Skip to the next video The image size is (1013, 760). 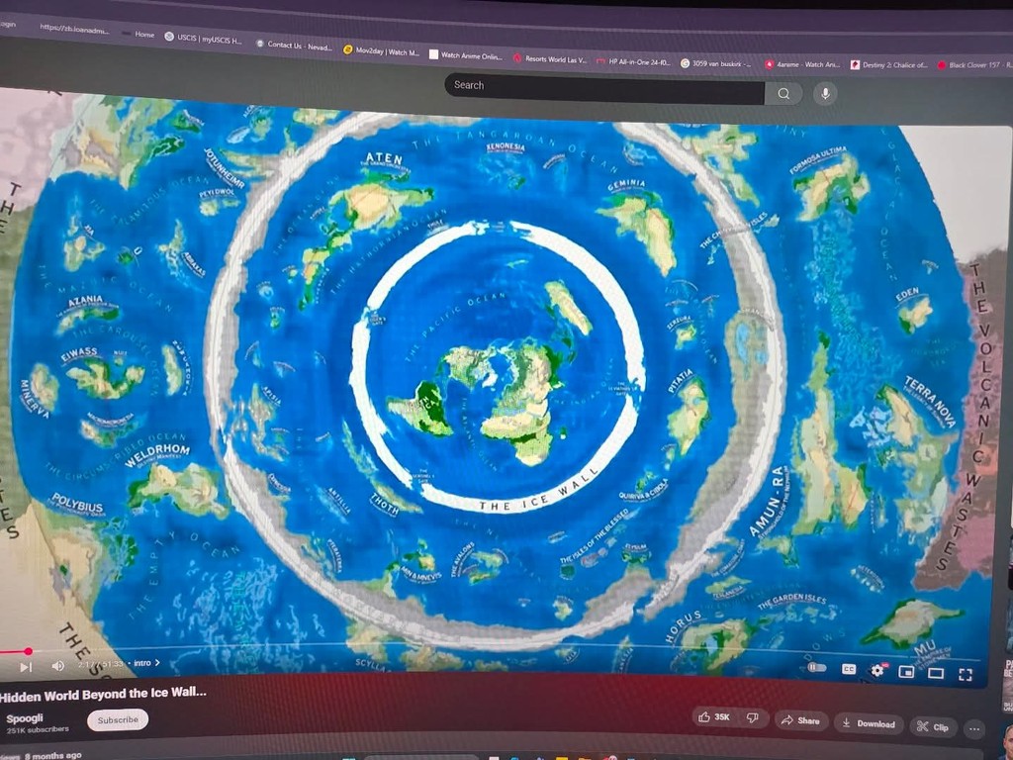26,666
